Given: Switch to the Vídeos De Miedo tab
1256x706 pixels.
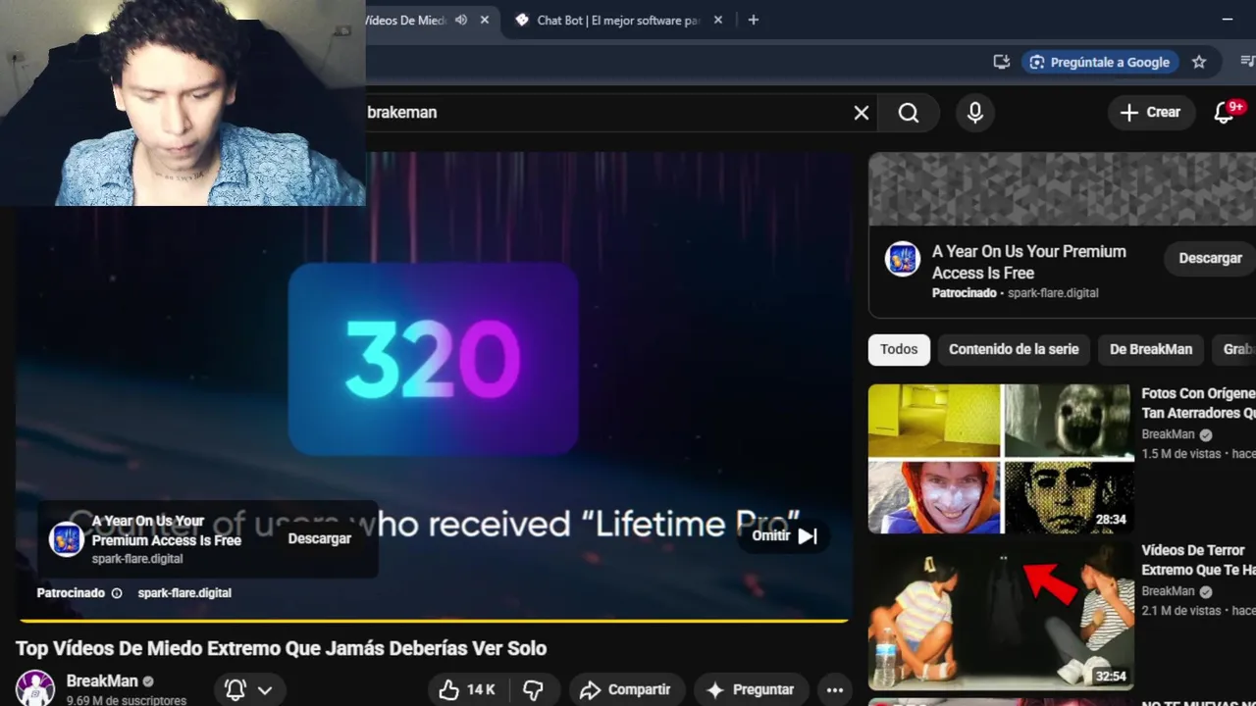Looking at the screenshot, I should click(405, 20).
